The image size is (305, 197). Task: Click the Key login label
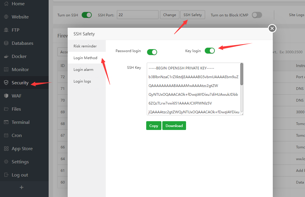pyautogui.click(x=193, y=51)
